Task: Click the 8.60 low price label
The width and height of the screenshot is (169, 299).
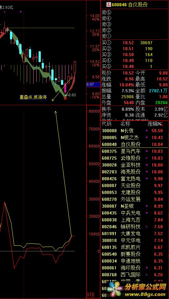Action: click(x=72, y=95)
